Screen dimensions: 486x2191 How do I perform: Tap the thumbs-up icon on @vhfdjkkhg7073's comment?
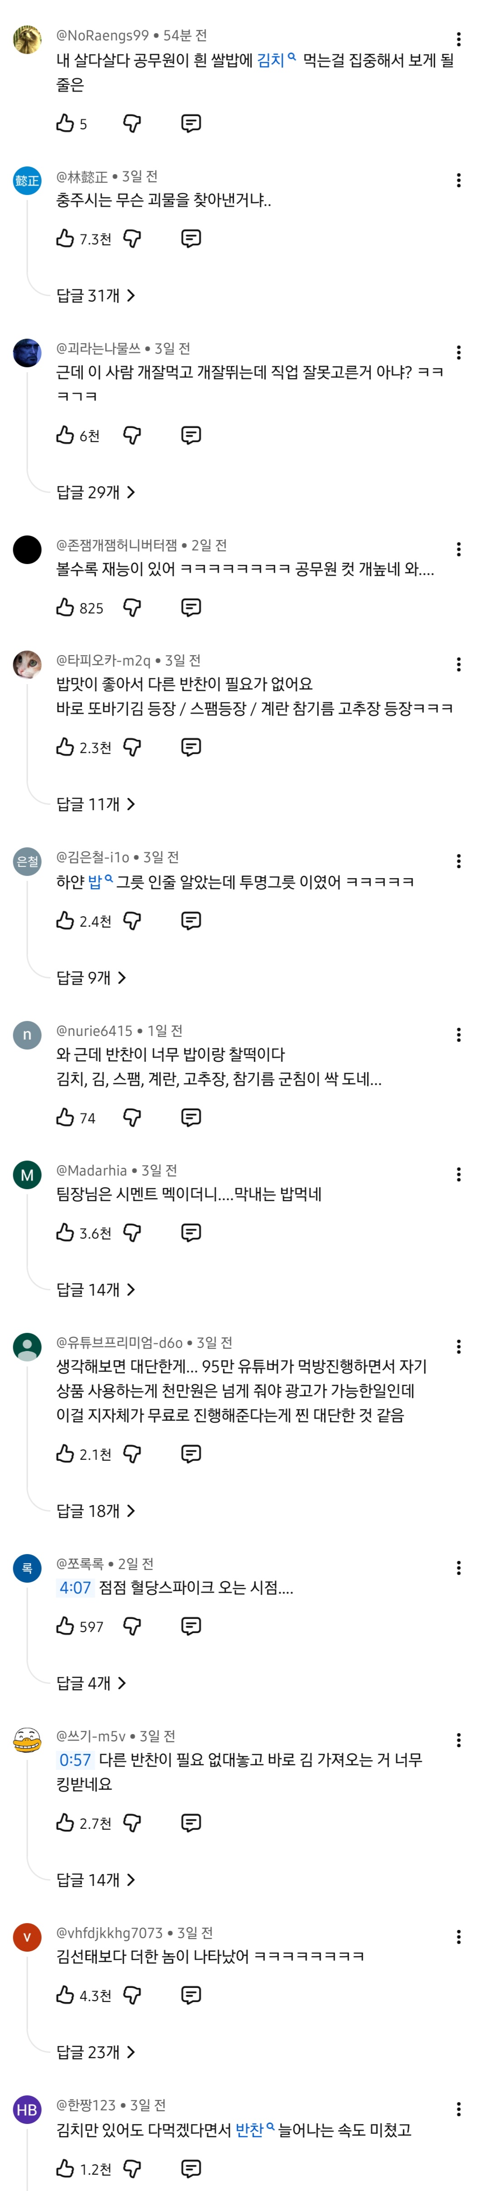[65, 1995]
